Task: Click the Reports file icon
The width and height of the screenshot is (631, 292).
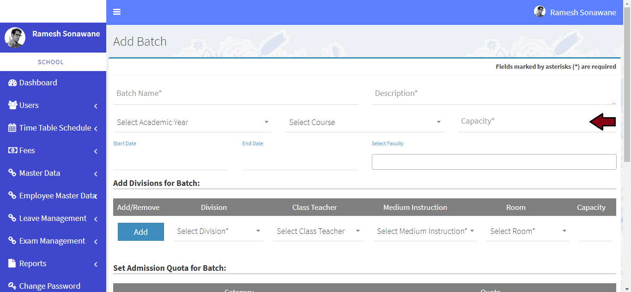Action: (12, 263)
